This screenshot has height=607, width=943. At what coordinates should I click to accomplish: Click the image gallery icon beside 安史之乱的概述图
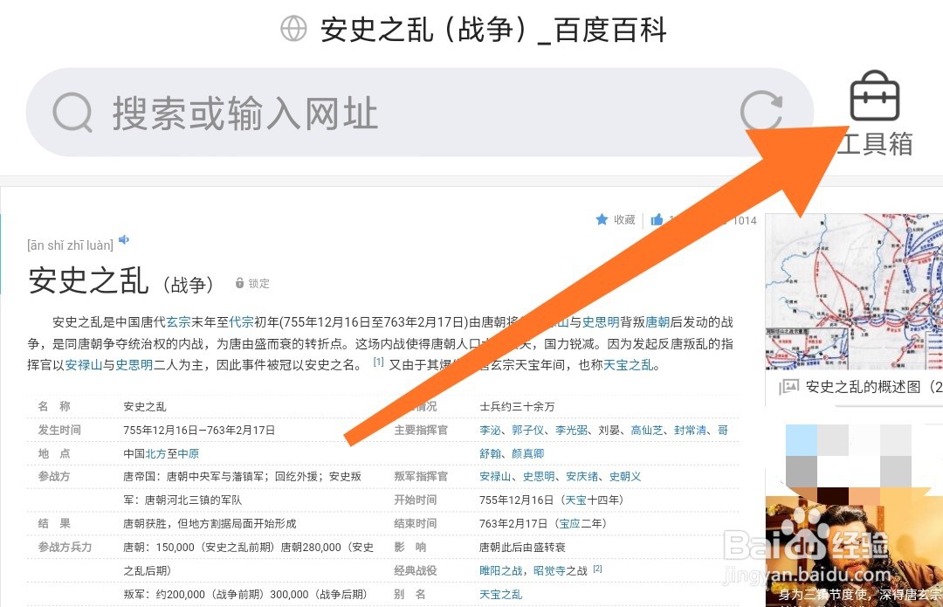pyautogui.click(x=788, y=387)
